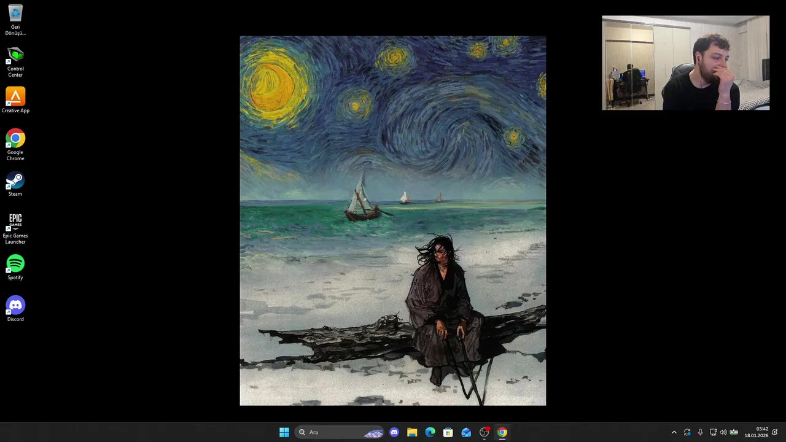Click the webcam overlay video thumbnail
786x442 pixels.
686,63
